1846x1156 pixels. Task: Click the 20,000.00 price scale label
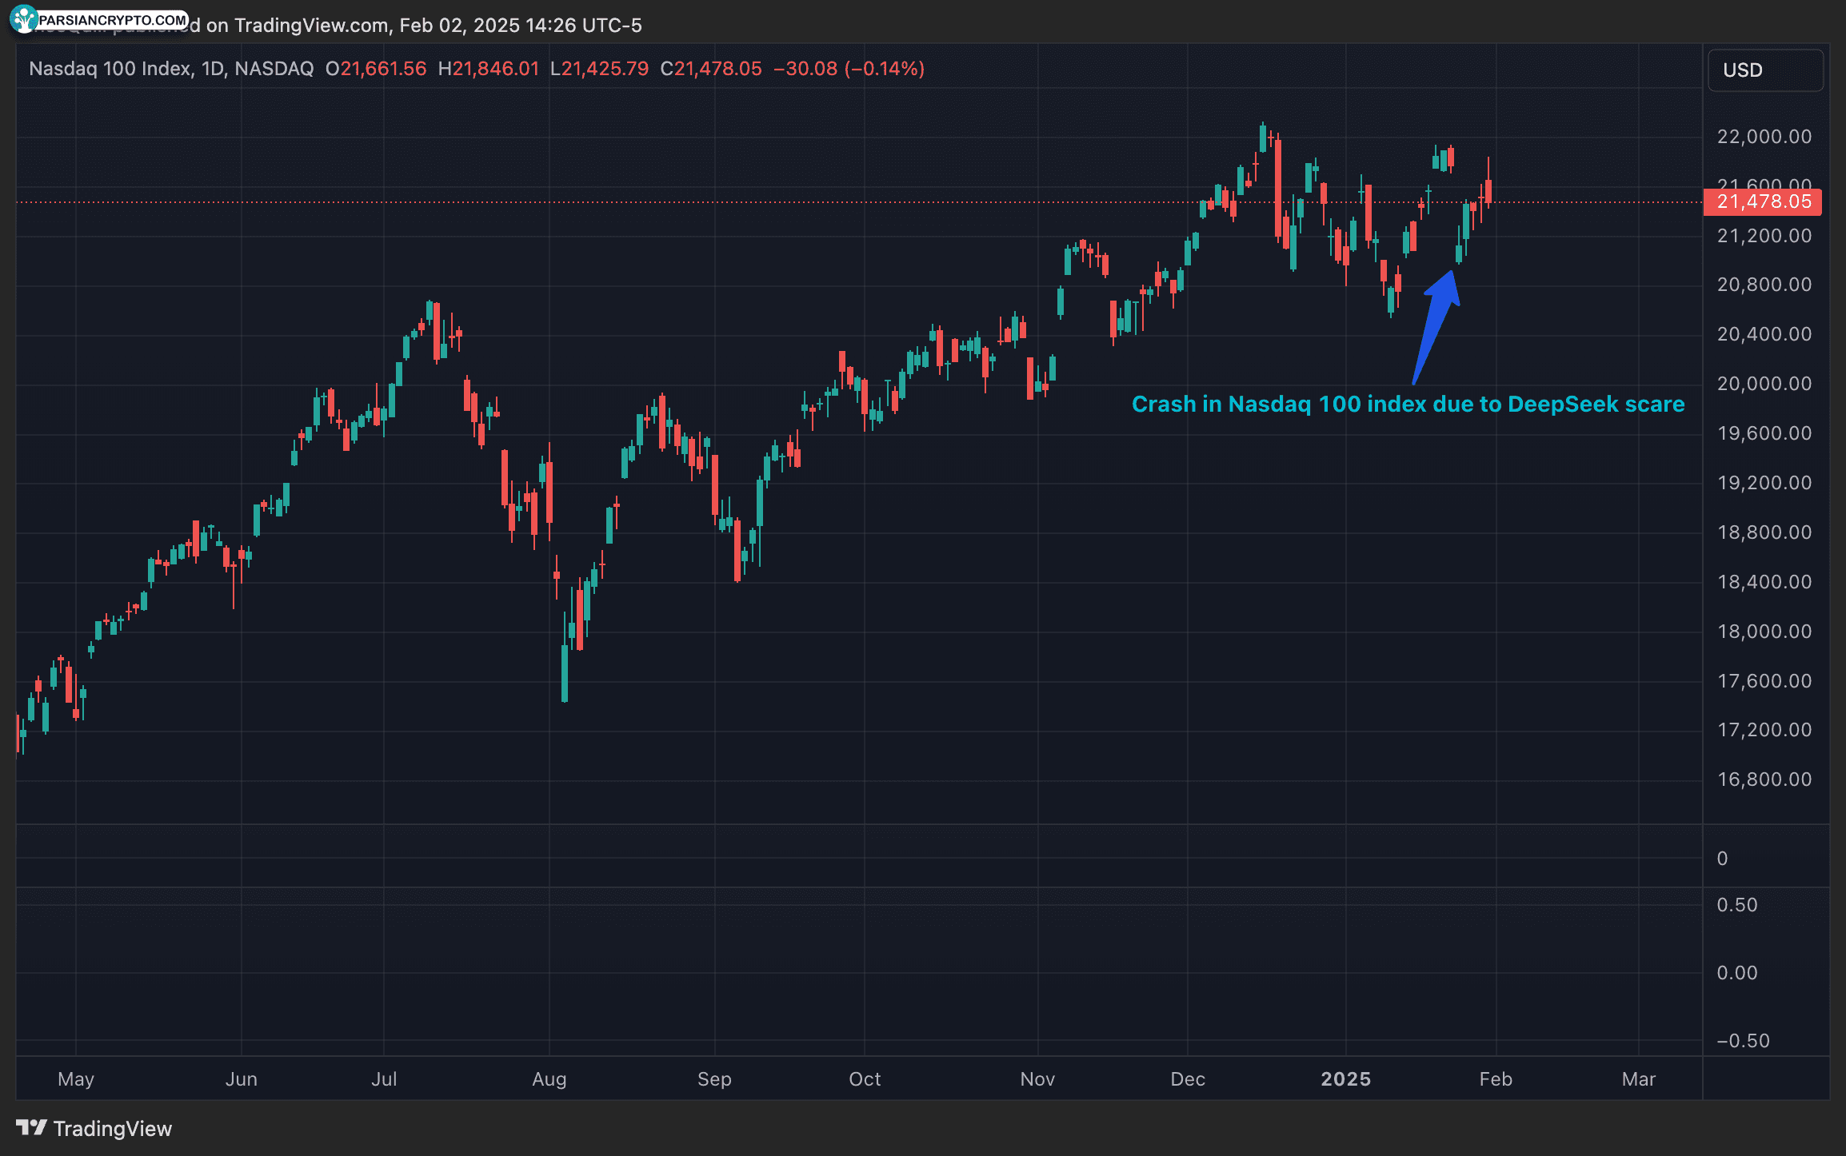point(1764,384)
